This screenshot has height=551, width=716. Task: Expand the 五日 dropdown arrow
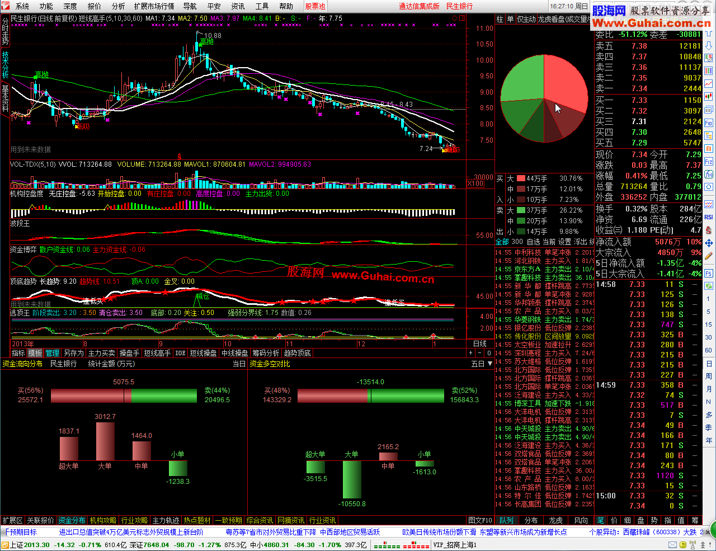tap(490, 364)
